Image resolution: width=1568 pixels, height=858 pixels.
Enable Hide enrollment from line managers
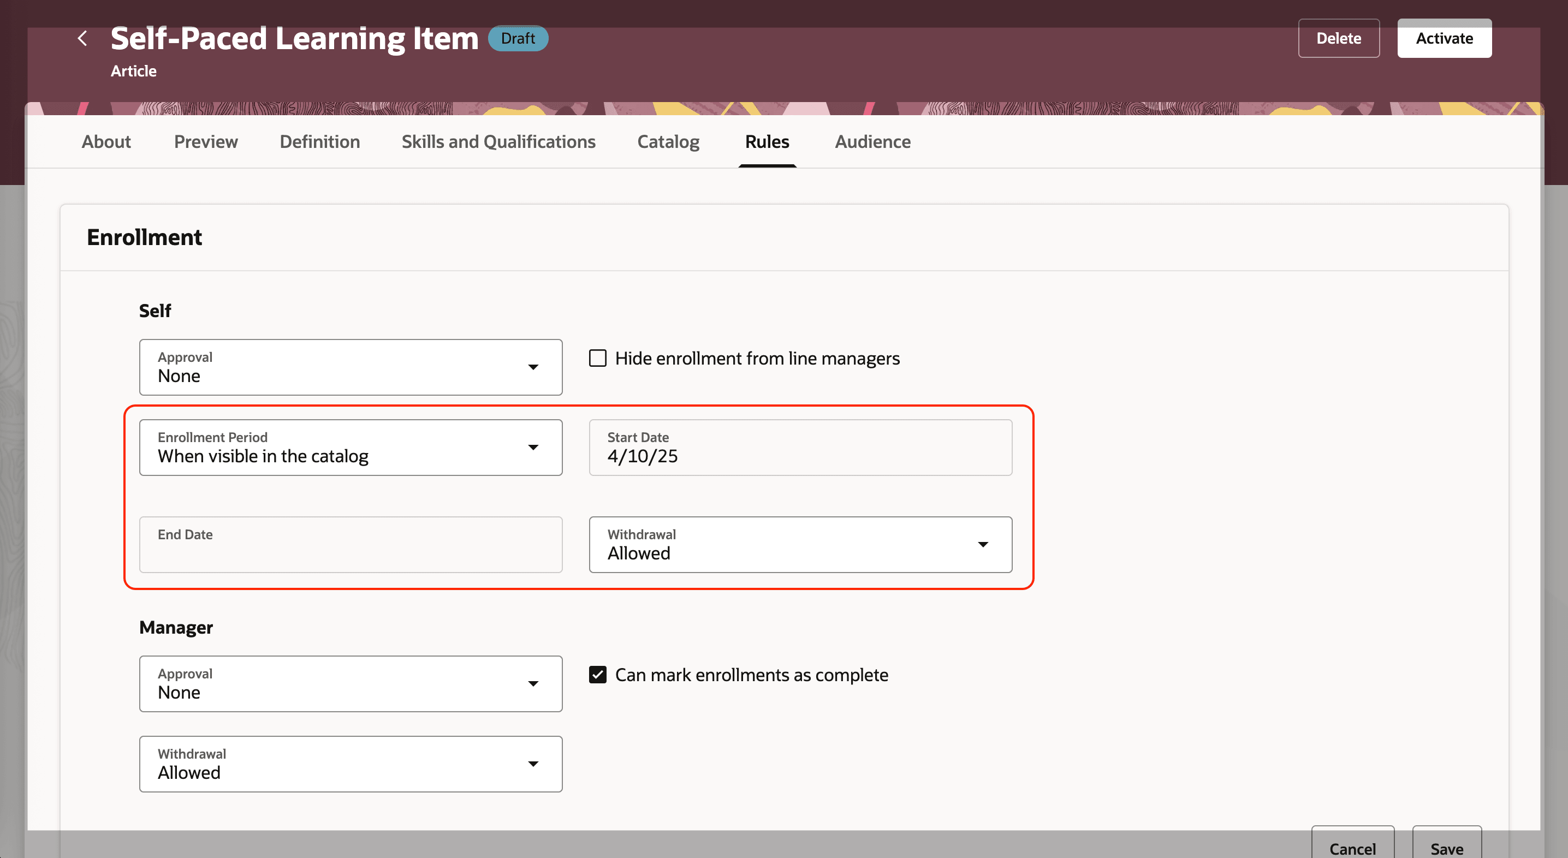point(598,359)
